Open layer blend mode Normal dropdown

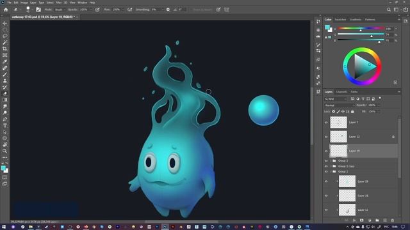pyautogui.click(x=340, y=105)
